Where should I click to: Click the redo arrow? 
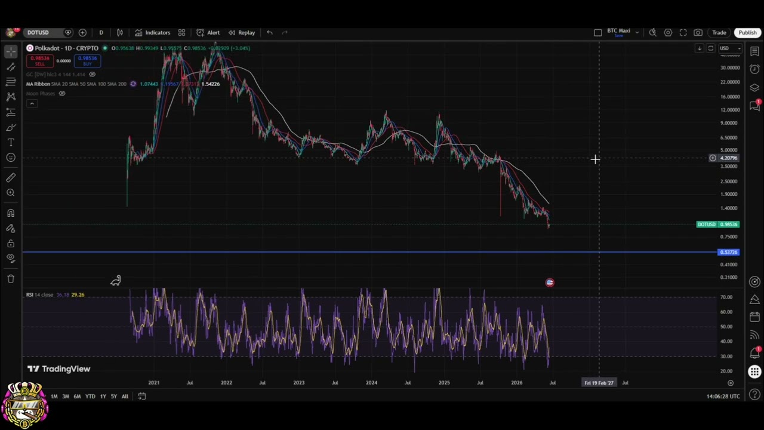285,32
